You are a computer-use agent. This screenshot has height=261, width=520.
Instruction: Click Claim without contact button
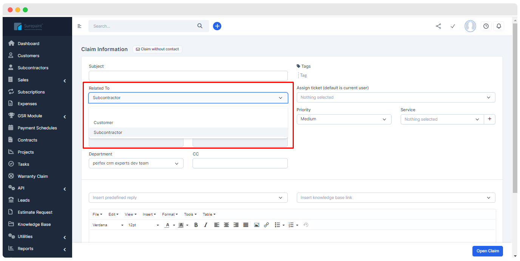click(x=157, y=49)
